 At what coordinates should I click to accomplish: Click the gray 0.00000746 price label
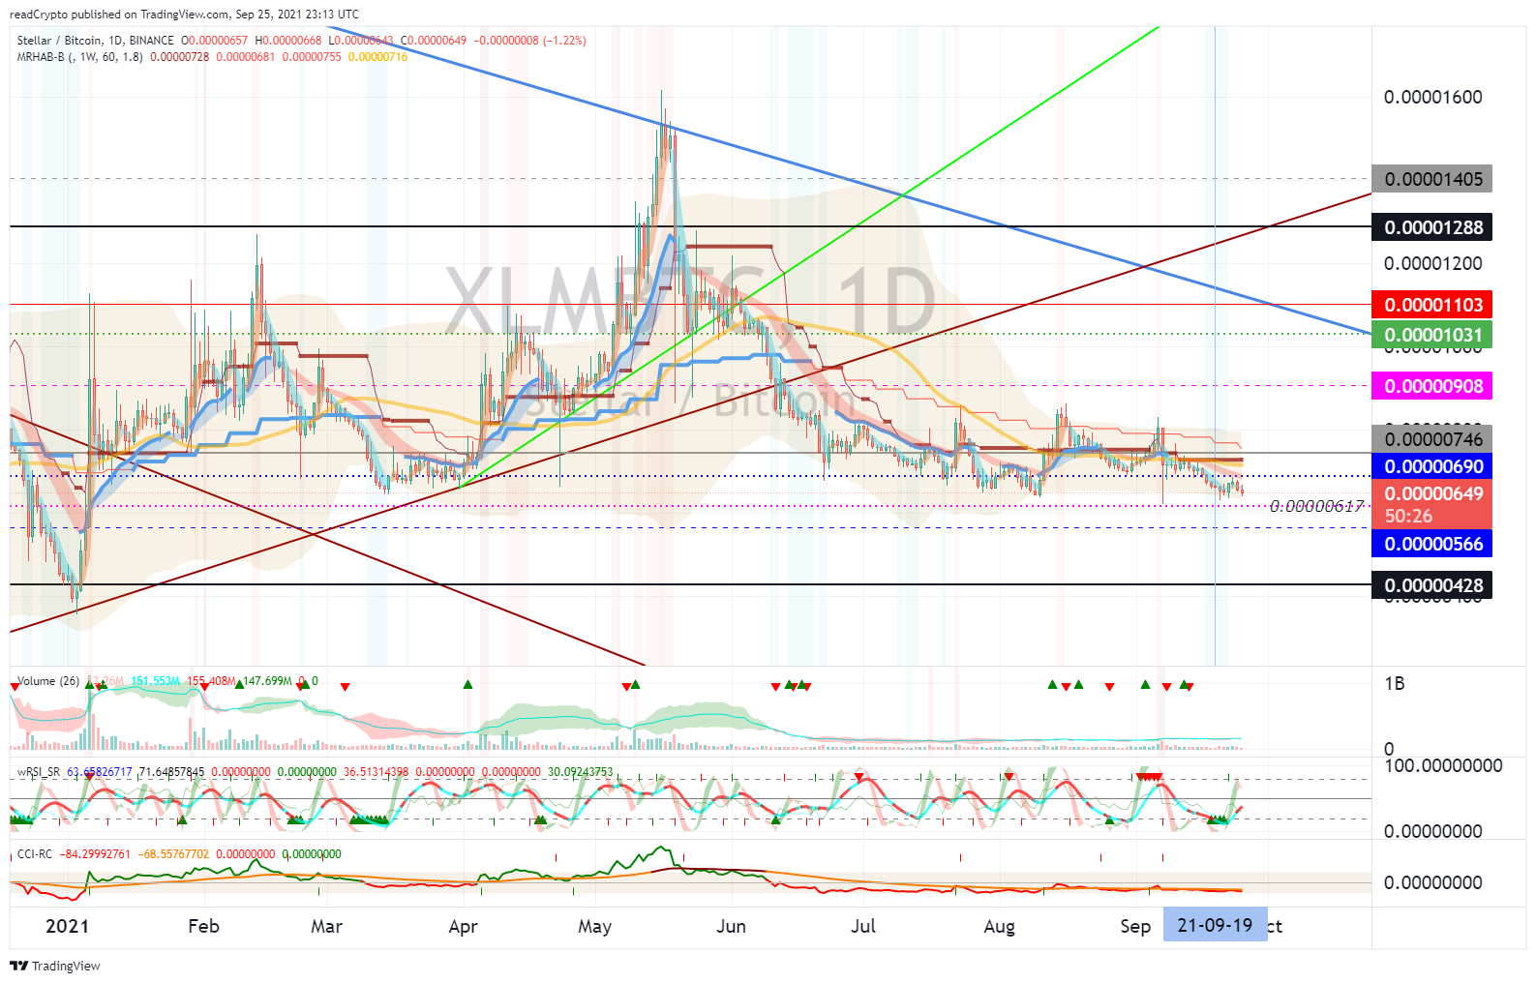[x=1432, y=439]
